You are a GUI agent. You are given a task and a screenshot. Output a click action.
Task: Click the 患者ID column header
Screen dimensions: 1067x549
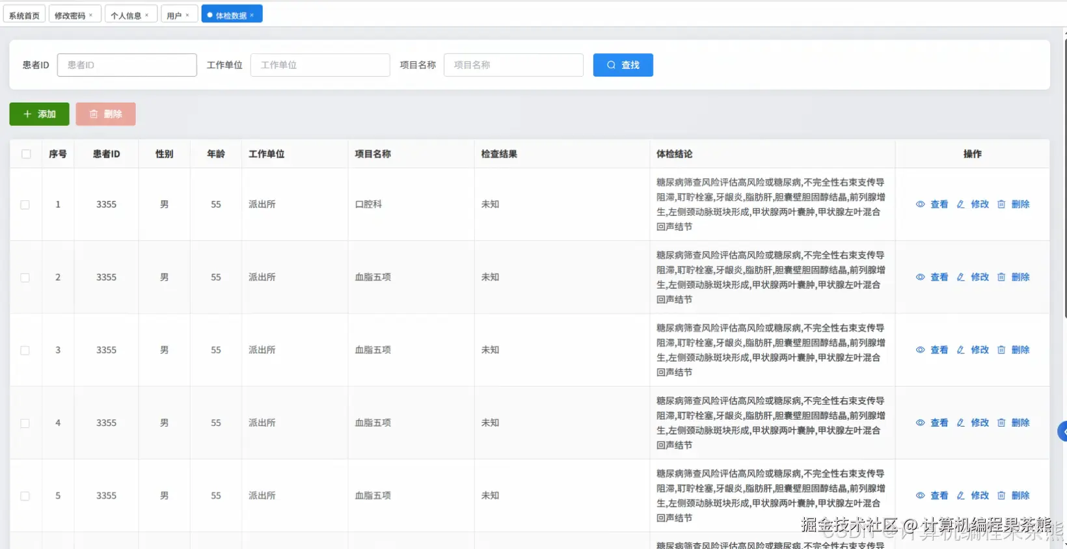click(x=106, y=154)
